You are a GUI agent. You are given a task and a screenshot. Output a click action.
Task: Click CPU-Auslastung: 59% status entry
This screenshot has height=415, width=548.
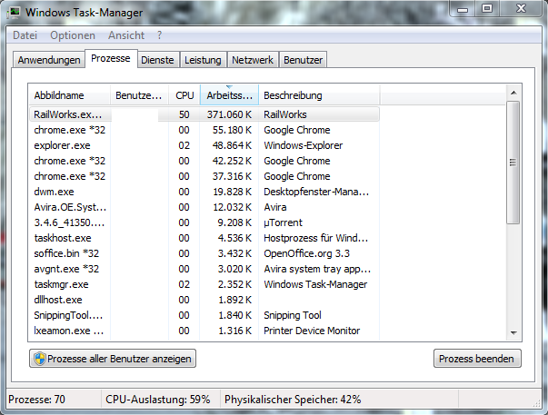pos(158,400)
